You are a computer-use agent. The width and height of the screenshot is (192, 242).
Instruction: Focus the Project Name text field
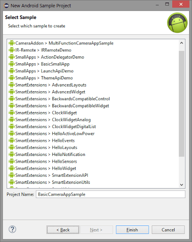(110, 194)
